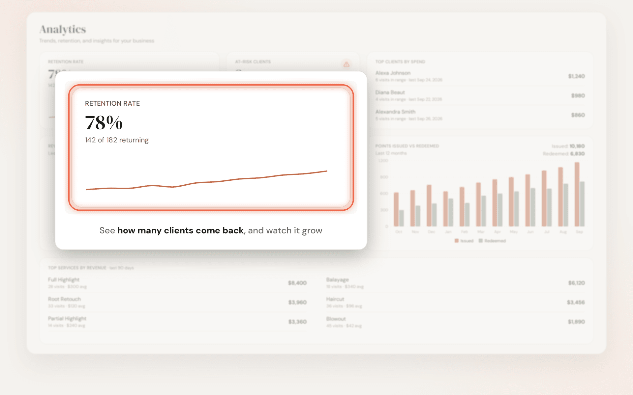
Task: Click the $1,890 Blowout revenue
Action: point(576,322)
